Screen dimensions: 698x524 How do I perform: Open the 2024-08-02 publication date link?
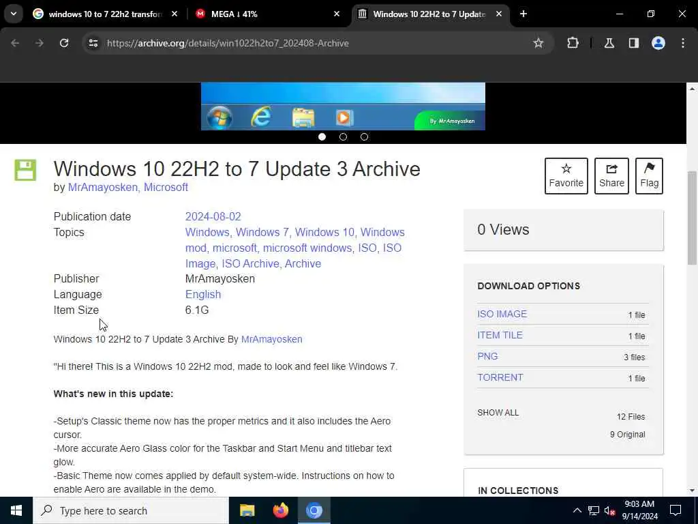click(213, 216)
